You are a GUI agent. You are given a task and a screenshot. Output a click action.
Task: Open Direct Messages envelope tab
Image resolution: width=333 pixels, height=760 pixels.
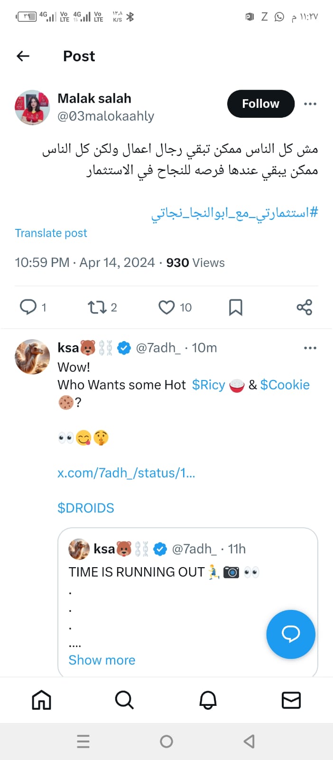point(291,700)
